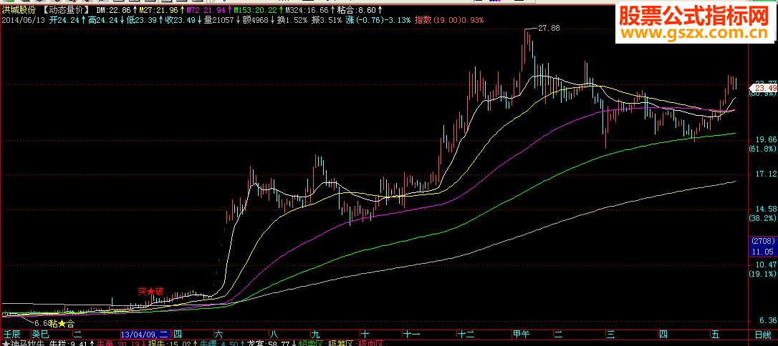Select the M153 green moving average label
This screenshot has height=346, width=778.
point(258,10)
